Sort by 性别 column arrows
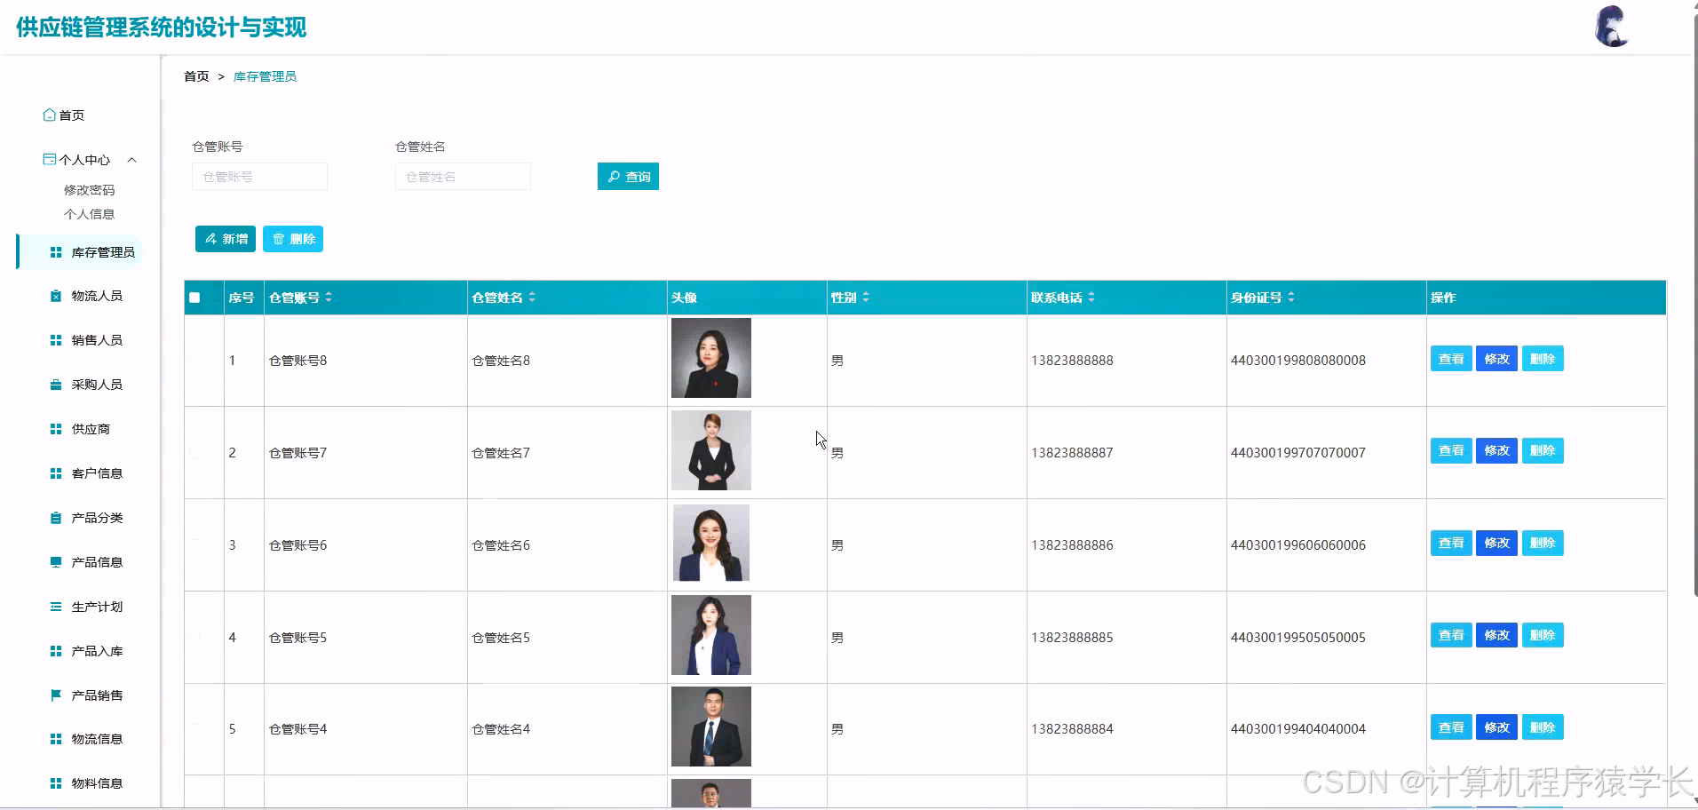 tap(866, 298)
